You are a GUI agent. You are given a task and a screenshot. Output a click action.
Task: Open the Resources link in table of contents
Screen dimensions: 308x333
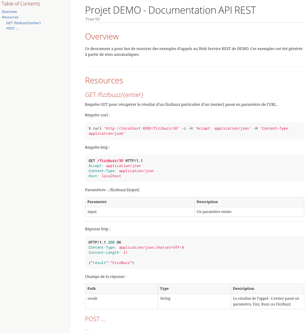[10, 17]
